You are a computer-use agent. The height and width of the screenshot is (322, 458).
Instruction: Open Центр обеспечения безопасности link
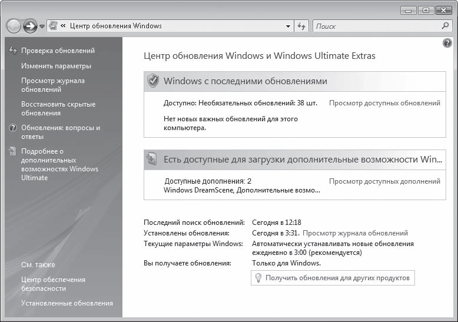click(53, 284)
